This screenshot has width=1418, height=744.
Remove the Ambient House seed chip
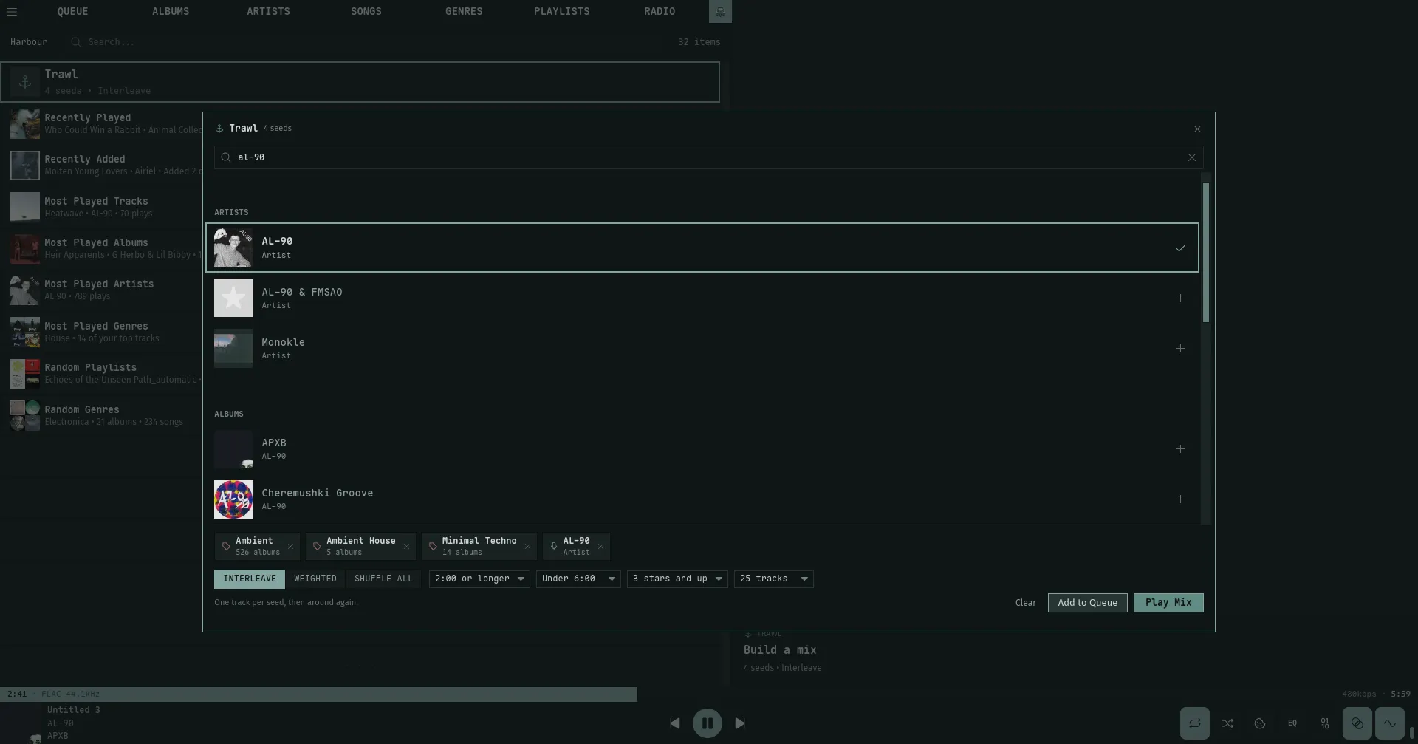(406, 547)
